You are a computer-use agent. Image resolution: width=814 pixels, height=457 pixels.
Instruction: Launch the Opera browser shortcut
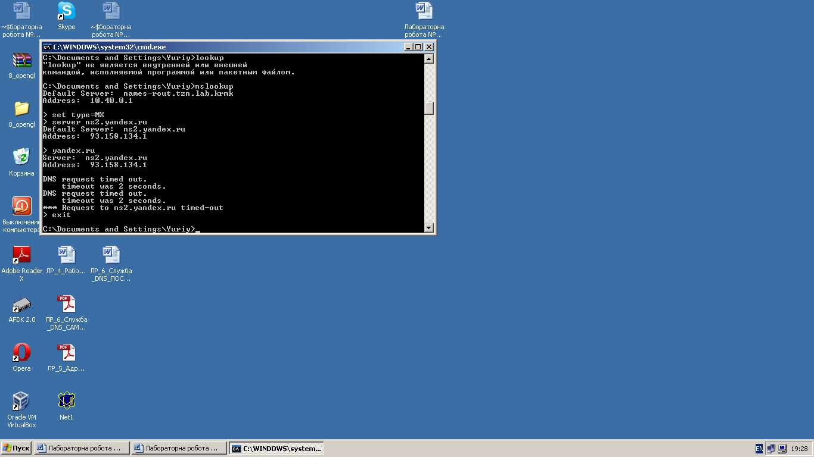tap(22, 352)
